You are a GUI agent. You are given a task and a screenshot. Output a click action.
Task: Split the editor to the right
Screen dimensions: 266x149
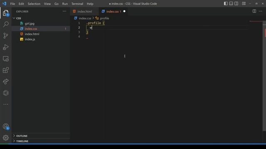[x=254, y=11]
